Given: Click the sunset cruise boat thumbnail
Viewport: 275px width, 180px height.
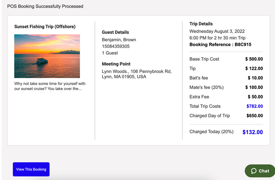Looking at the screenshot, I should click(47, 56).
